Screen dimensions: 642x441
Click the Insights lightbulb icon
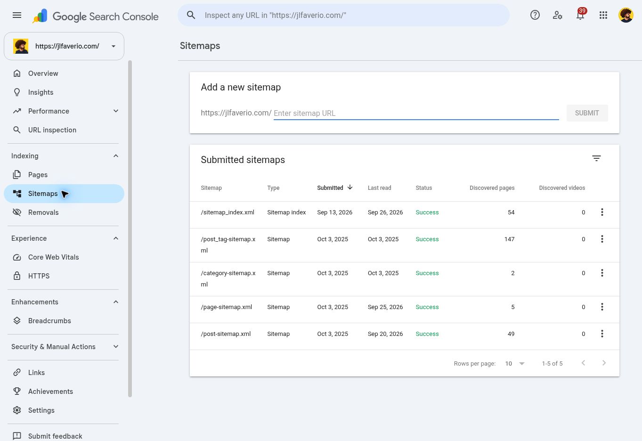[17, 92]
